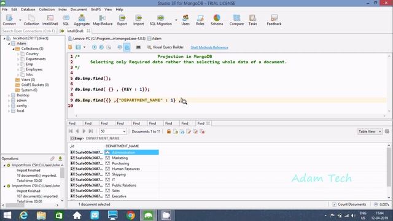Close the active Find results tab
The width and height of the screenshot is (393, 221).
click(x=208, y=123)
